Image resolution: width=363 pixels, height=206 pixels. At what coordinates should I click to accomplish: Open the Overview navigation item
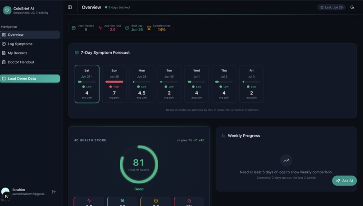point(30,35)
